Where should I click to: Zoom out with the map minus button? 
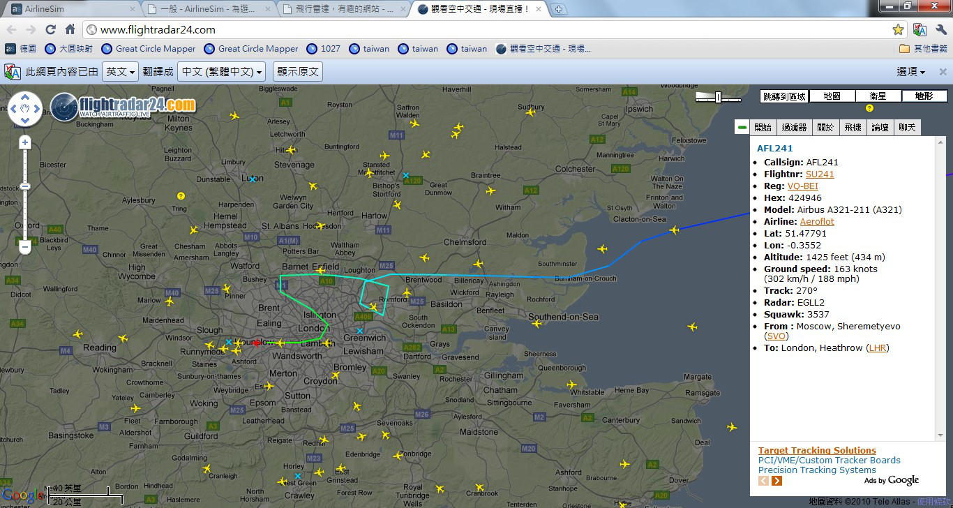point(25,247)
